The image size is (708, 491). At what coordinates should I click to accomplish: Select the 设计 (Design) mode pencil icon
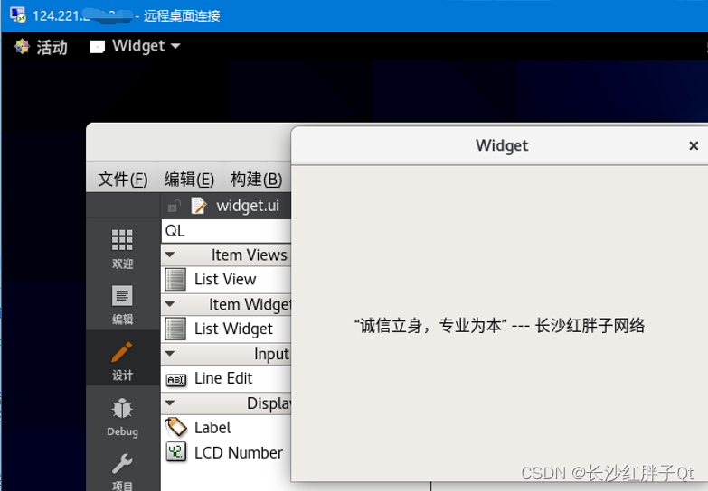point(122,352)
